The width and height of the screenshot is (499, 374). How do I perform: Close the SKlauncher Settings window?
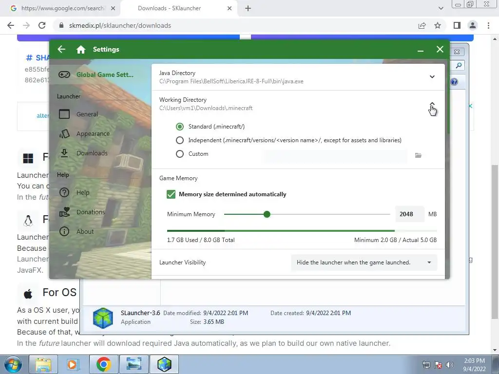point(440,49)
